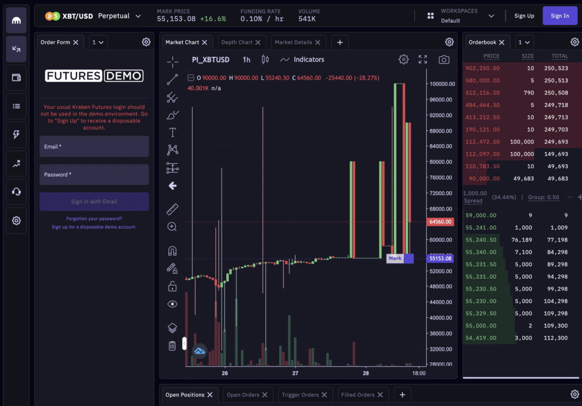Screen dimensions: 582x406
Task: Select the crosshair cursor tool
Action: (172, 61)
